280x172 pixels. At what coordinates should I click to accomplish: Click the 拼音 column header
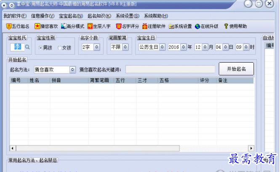click(x=69, y=80)
